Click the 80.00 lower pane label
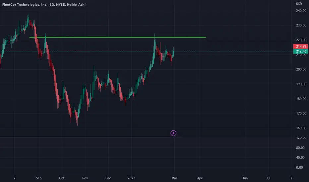This screenshot has width=309, height=182. point(300,148)
